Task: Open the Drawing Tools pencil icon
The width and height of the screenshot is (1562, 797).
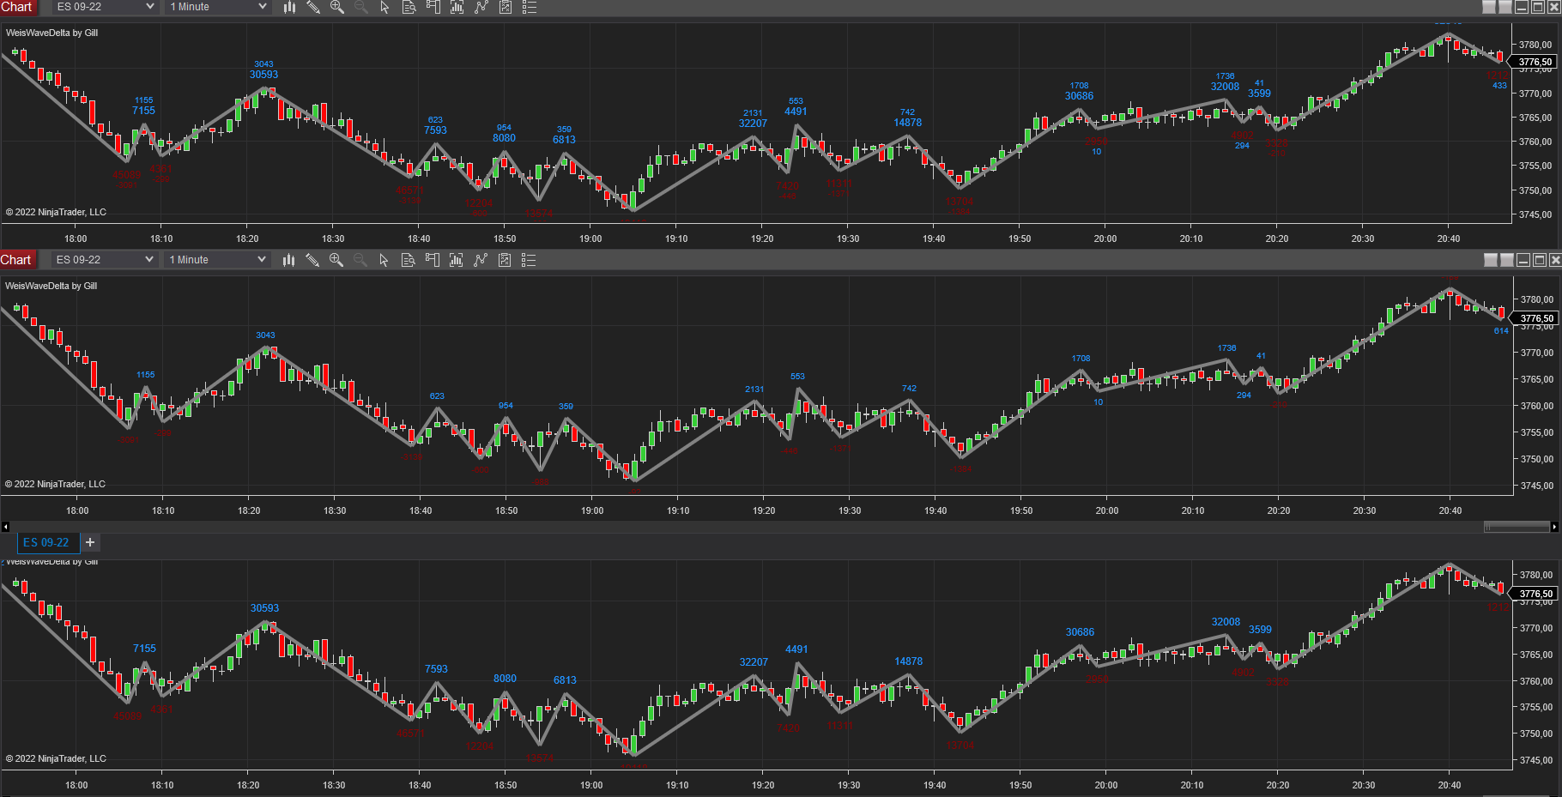Action: (312, 8)
